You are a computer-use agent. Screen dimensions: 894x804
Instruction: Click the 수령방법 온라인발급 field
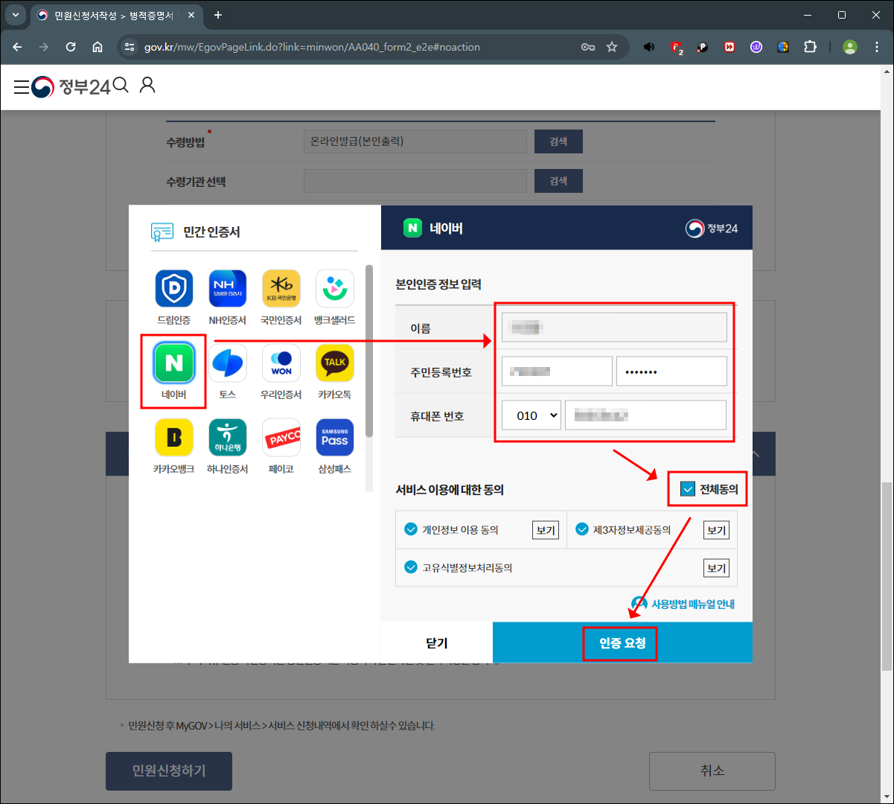click(415, 141)
